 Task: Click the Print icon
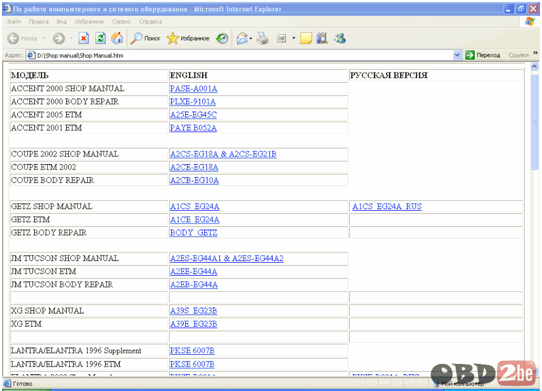coord(263,38)
